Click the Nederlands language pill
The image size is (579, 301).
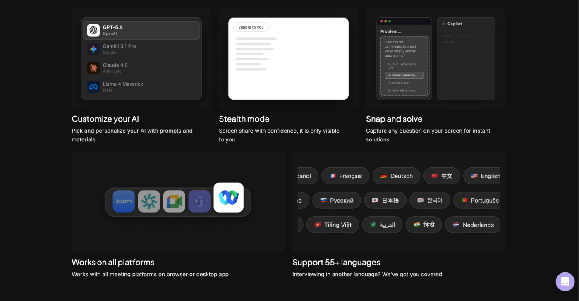(473, 225)
